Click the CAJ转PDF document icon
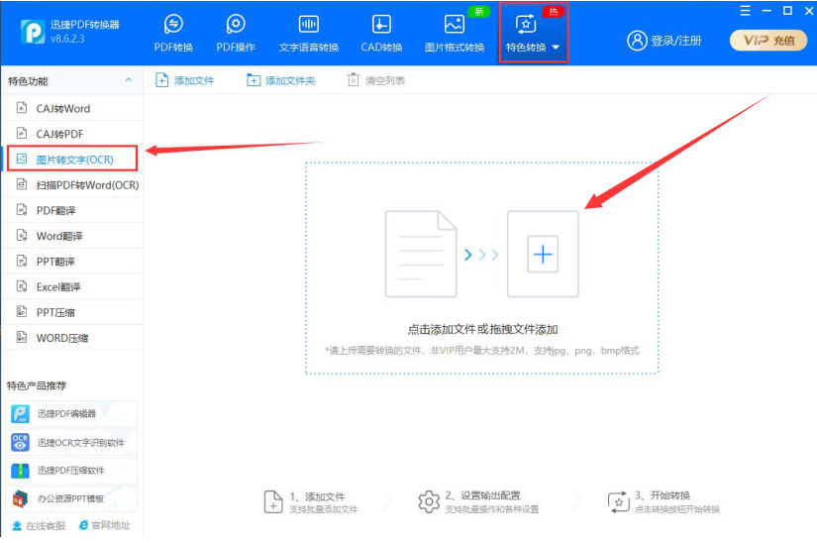 pos(22,134)
